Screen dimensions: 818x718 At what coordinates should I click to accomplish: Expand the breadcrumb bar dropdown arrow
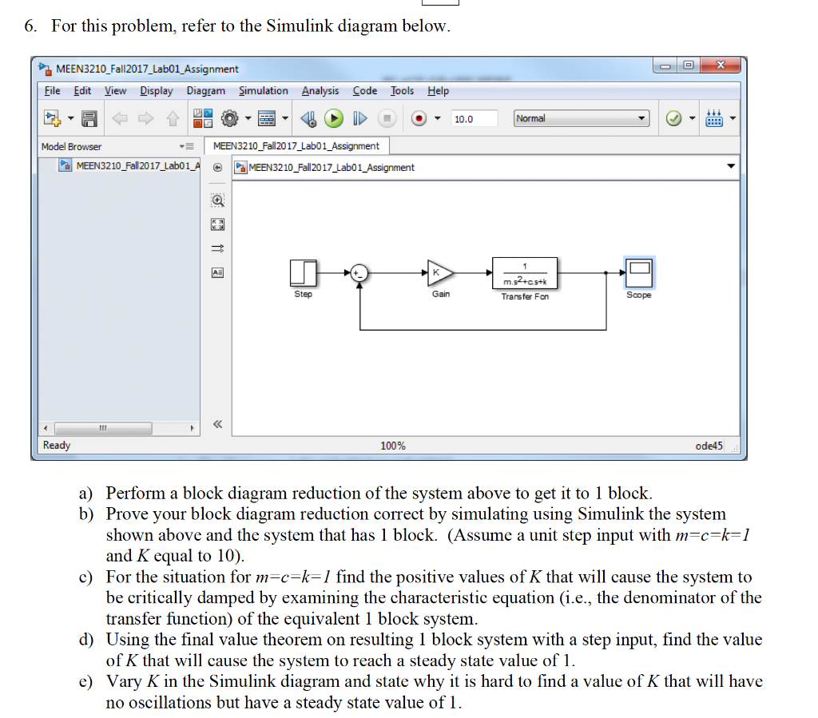click(x=731, y=166)
